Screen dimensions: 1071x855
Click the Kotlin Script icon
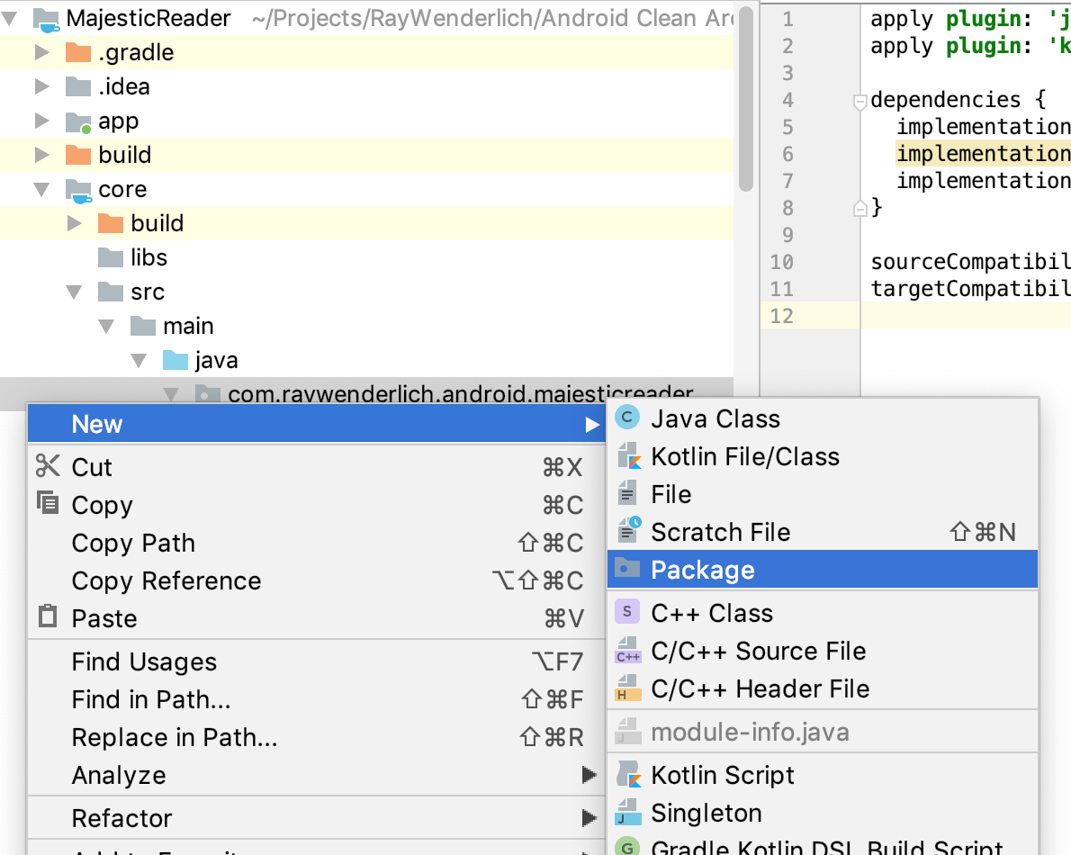click(x=628, y=774)
